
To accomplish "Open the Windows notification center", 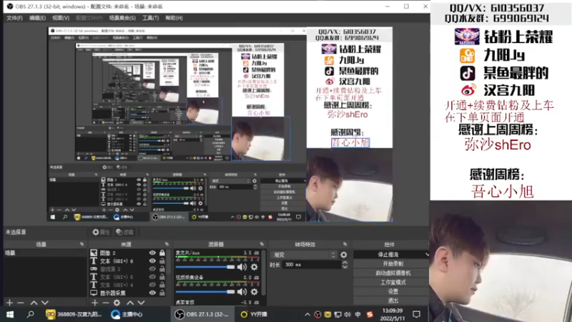I will tap(416, 314).
